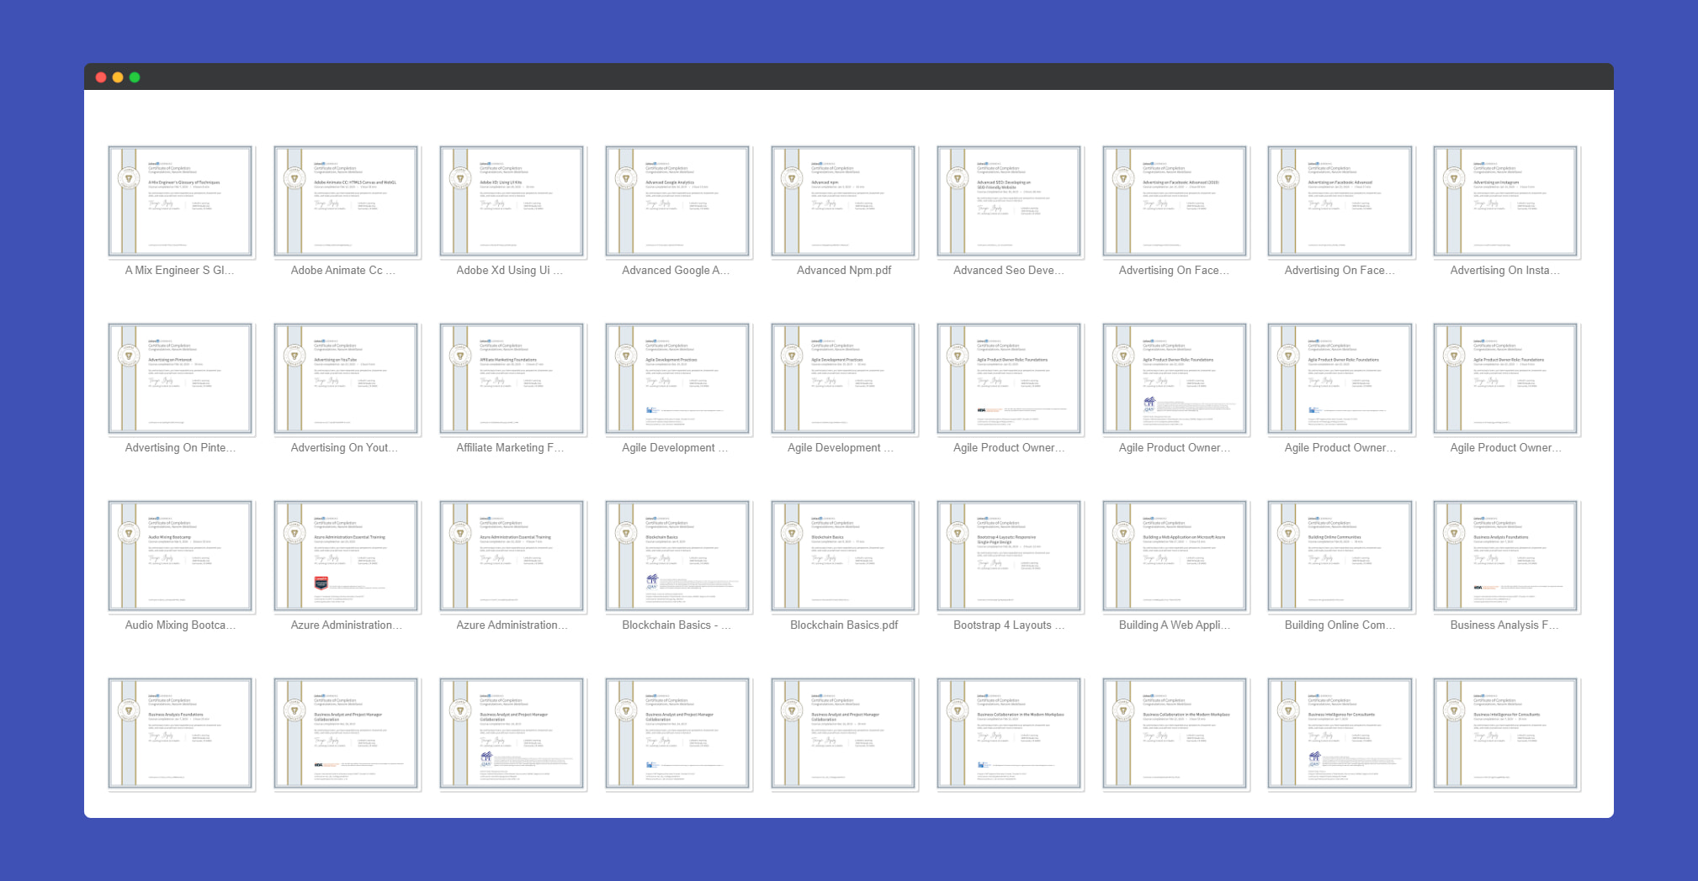This screenshot has height=881, width=1698.
Task: Open the Advertising On Instagram certificate
Action: click(1506, 202)
